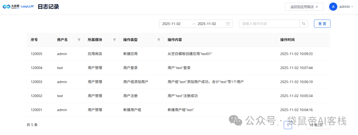
Task: Click 用户组添加用户 operation type cell
Action: point(136,82)
